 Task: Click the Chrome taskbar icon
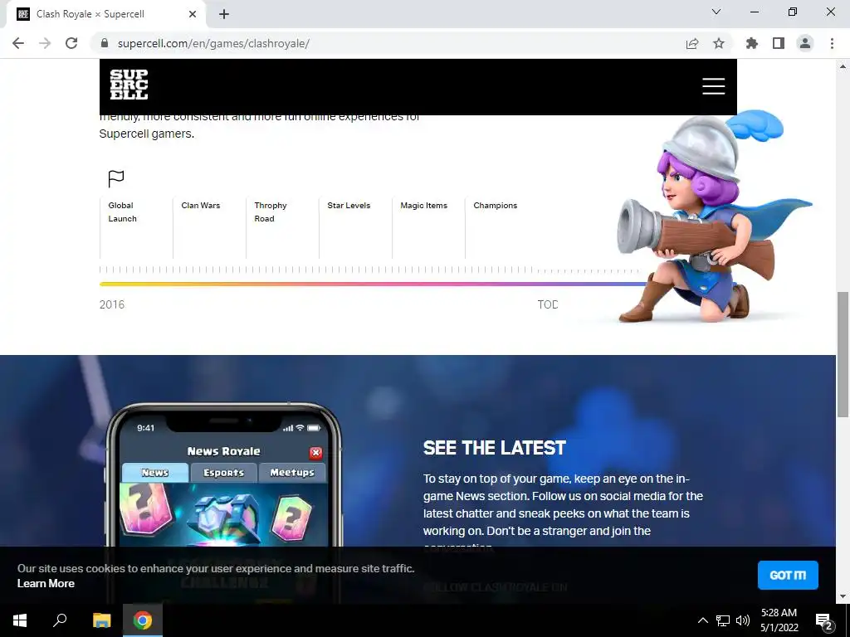(143, 620)
